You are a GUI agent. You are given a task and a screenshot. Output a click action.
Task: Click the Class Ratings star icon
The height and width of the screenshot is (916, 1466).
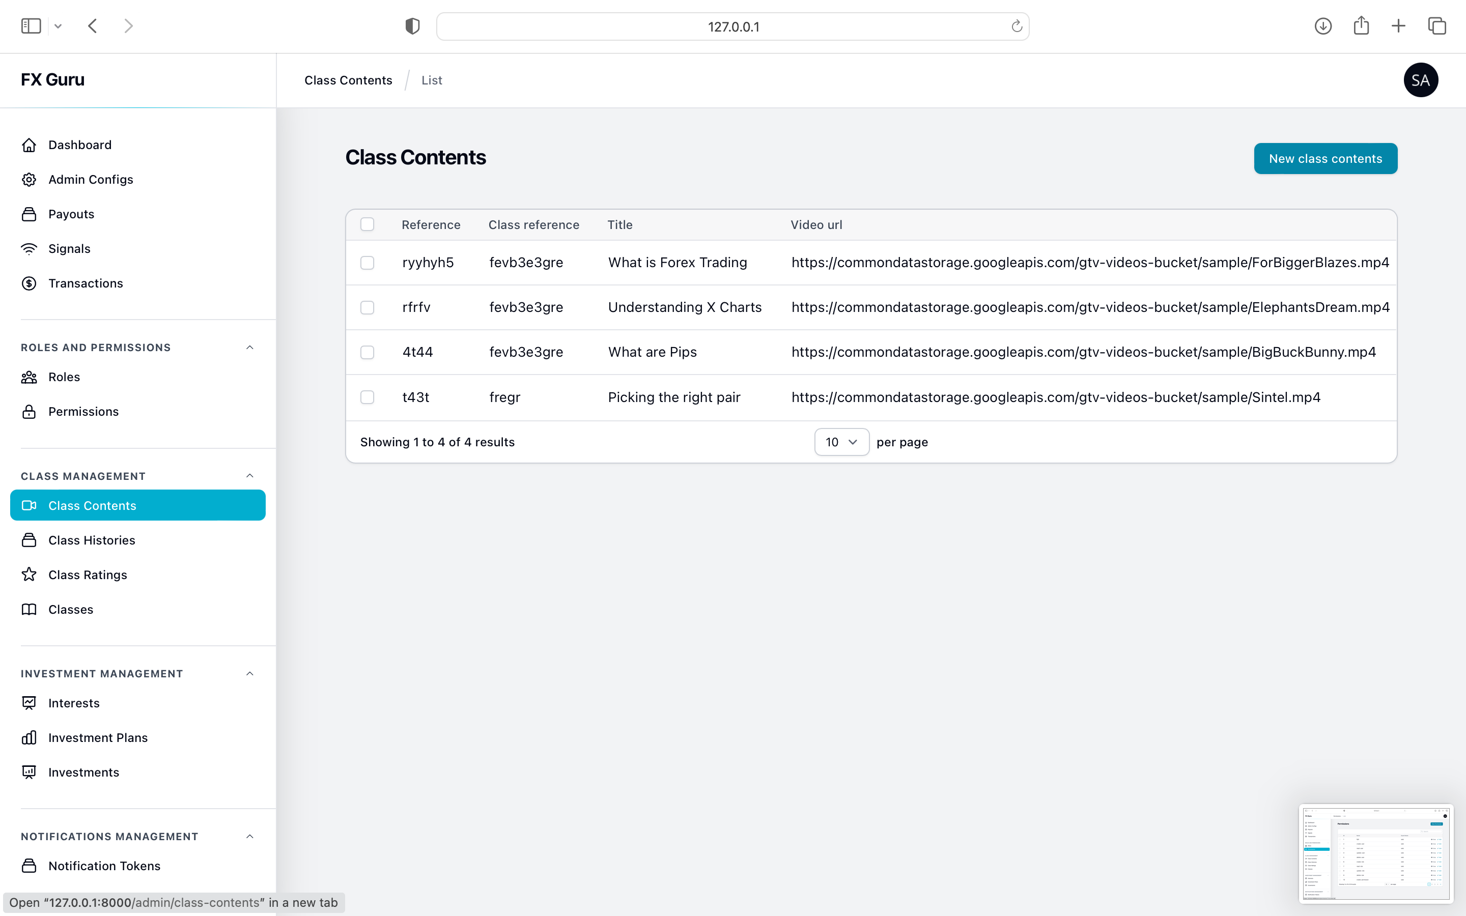click(x=29, y=575)
